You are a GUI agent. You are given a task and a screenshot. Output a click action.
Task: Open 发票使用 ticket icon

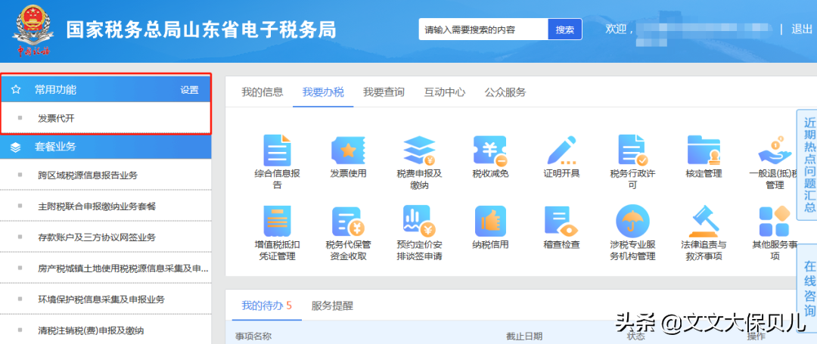click(x=348, y=151)
